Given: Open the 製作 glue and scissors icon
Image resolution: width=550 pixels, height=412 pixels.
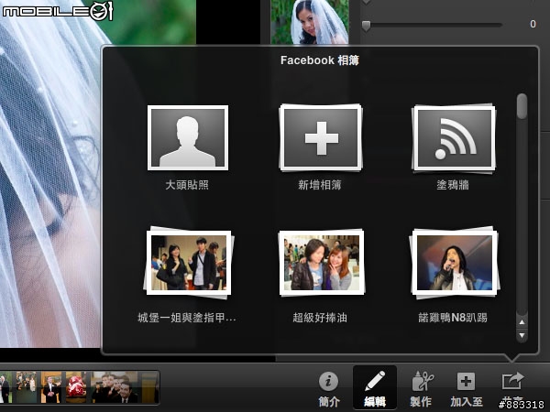Looking at the screenshot, I should point(422,381).
